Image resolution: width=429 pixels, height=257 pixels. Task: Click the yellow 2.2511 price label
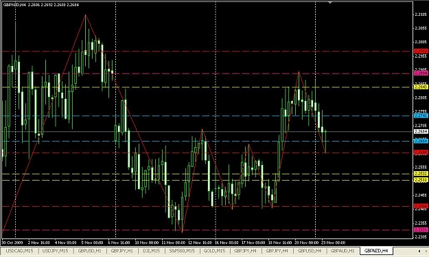click(x=421, y=180)
